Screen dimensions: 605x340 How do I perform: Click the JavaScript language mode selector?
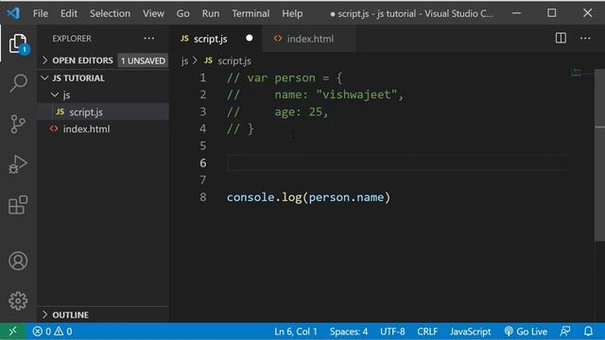pyautogui.click(x=471, y=331)
